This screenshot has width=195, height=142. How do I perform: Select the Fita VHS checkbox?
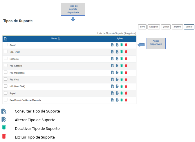(x=6, y=79)
